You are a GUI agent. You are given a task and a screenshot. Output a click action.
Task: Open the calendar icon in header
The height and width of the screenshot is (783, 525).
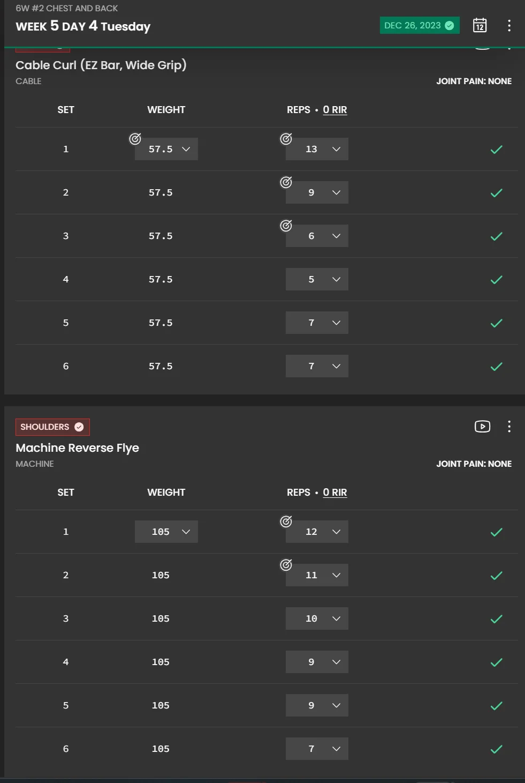480,25
